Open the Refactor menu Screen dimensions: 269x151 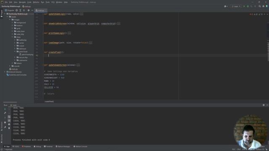pyautogui.click(x=36, y=2)
